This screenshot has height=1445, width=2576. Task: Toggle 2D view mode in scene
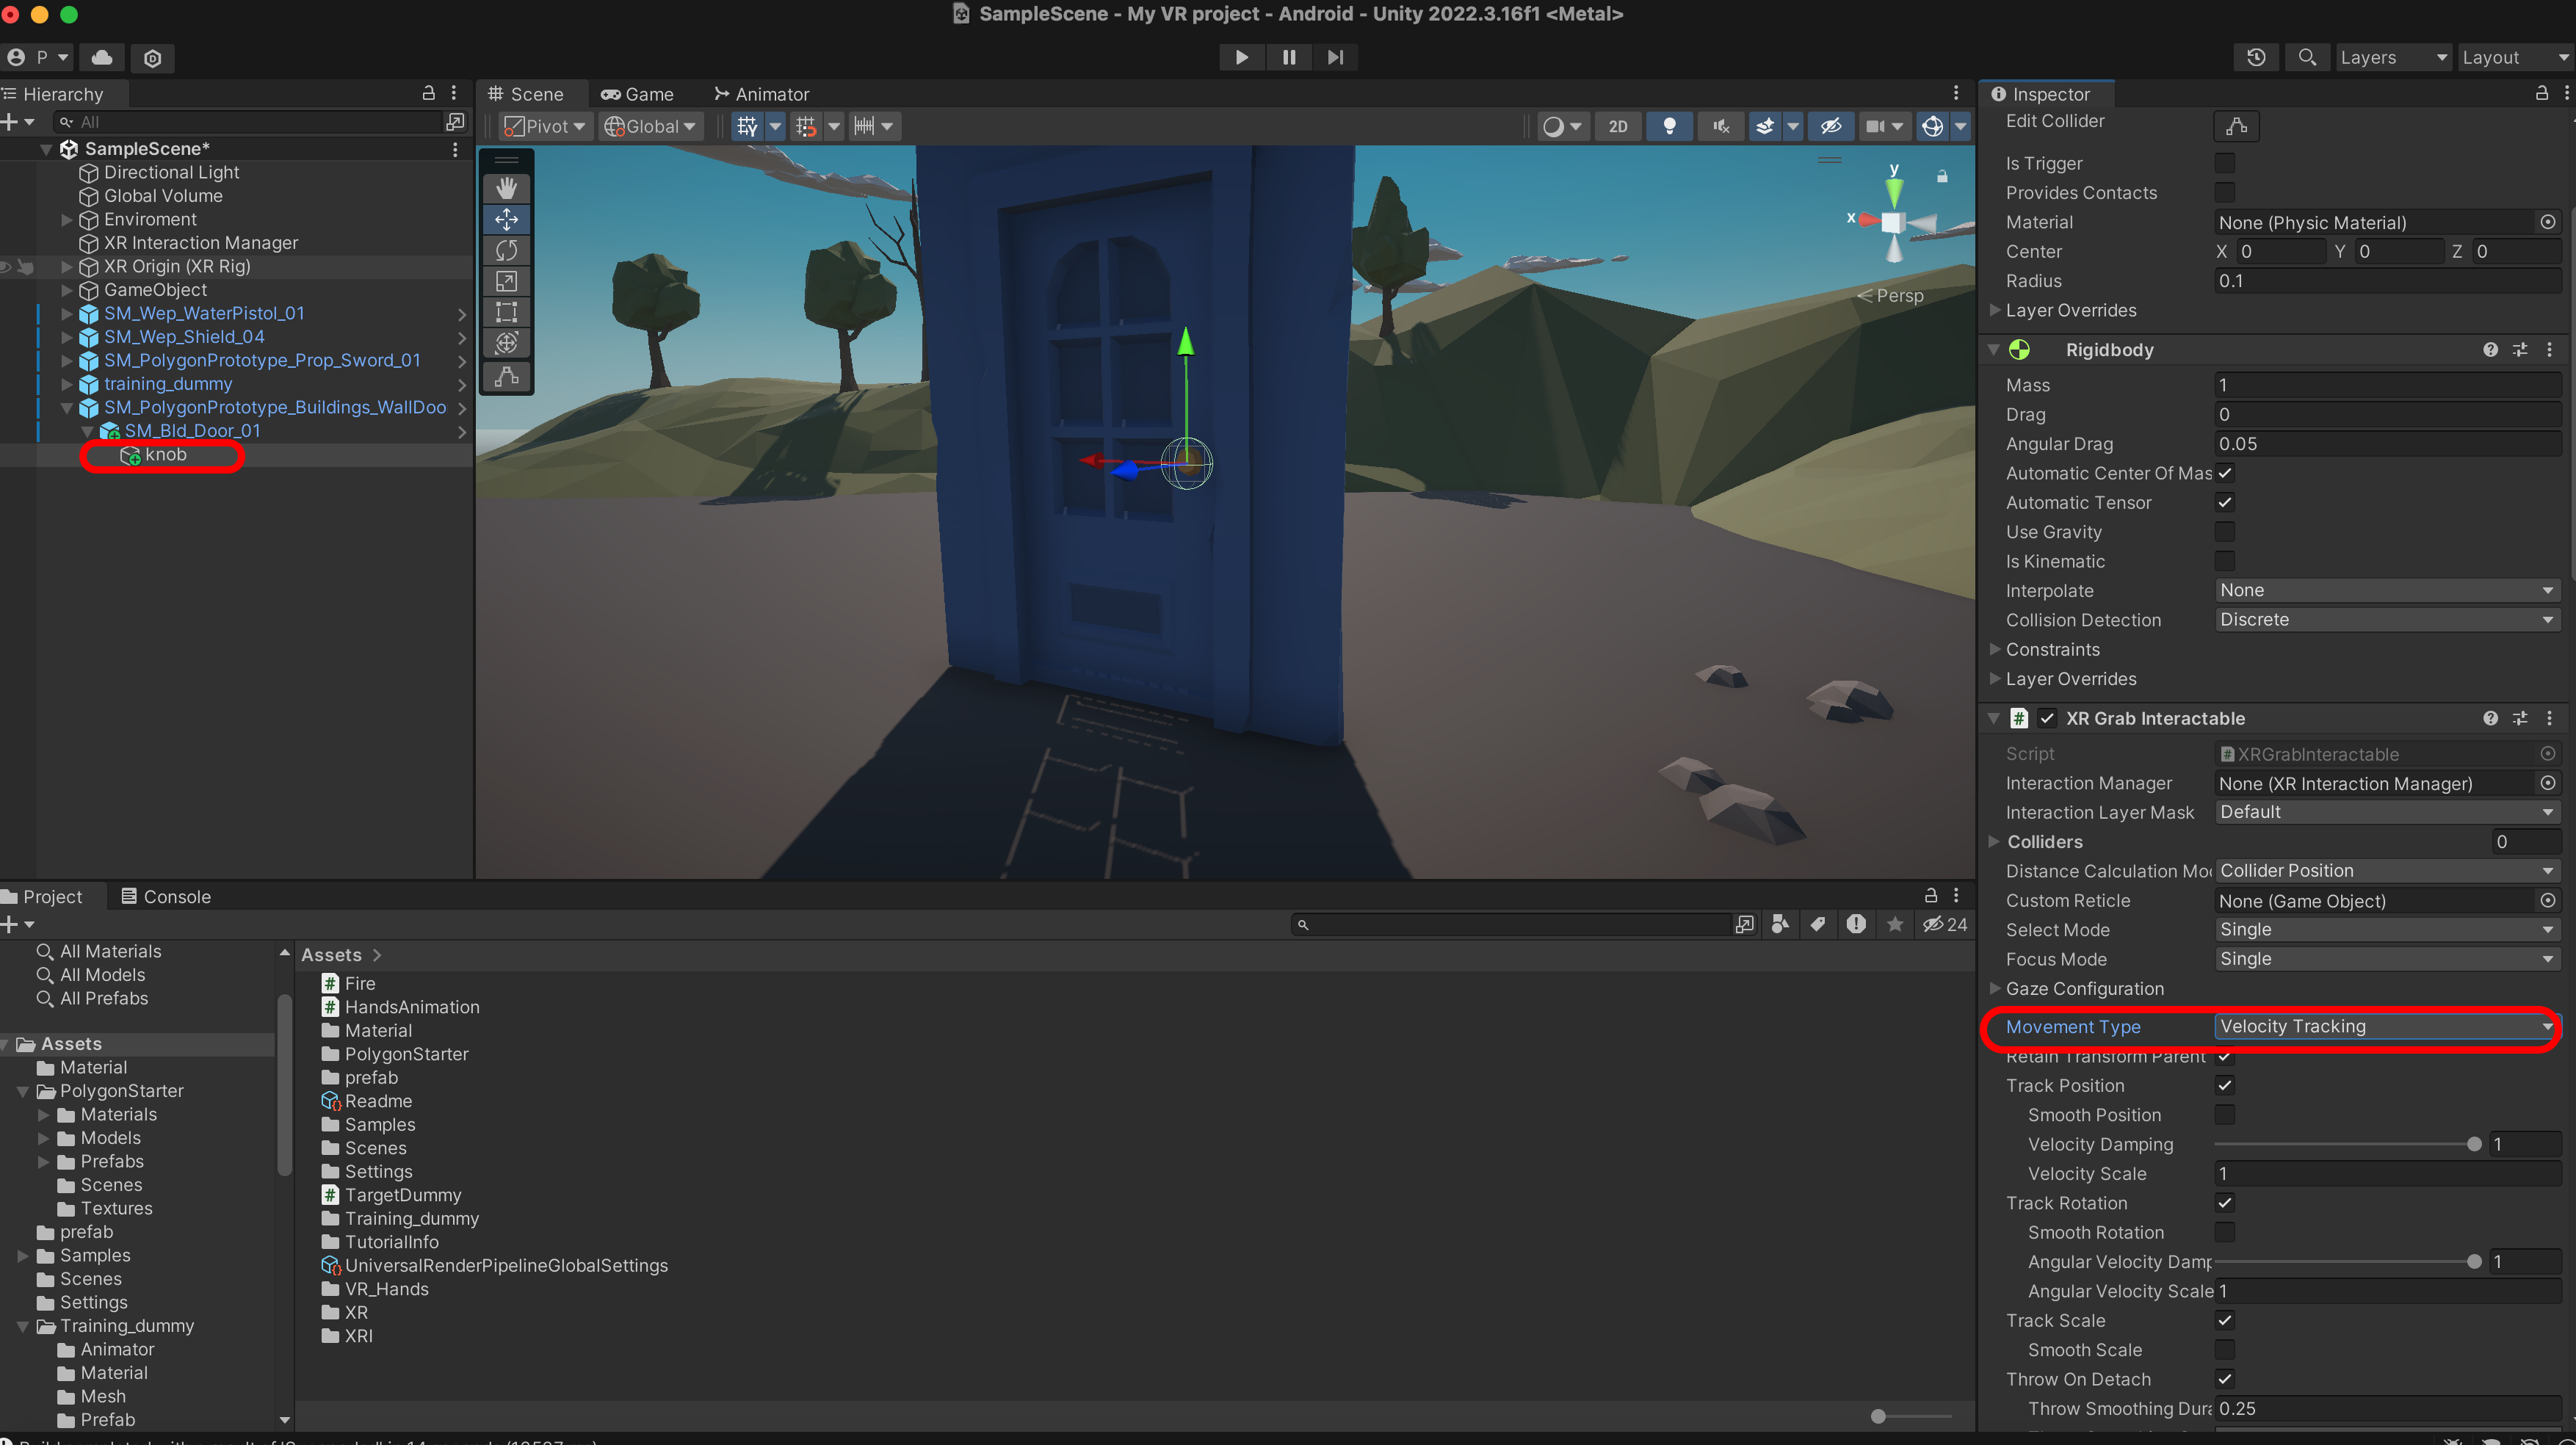click(1617, 126)
